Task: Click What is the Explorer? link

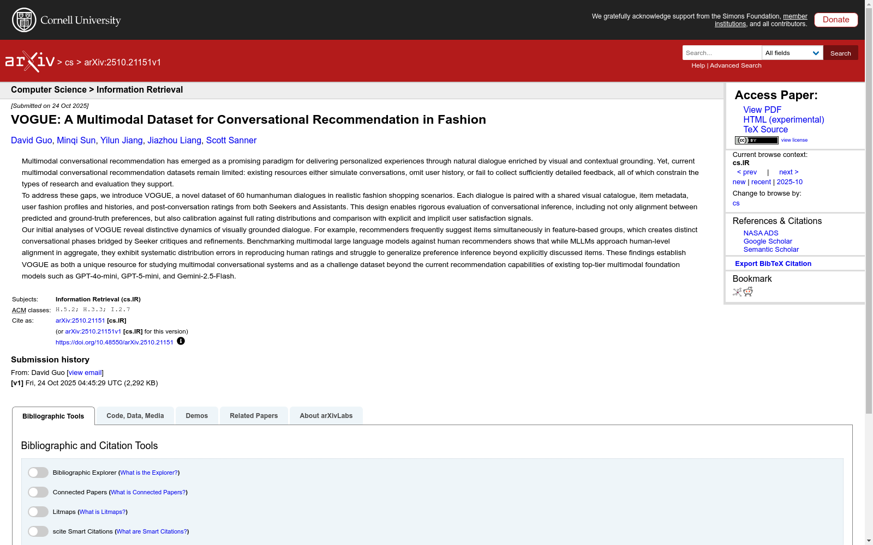Action: tap(149, 473)
